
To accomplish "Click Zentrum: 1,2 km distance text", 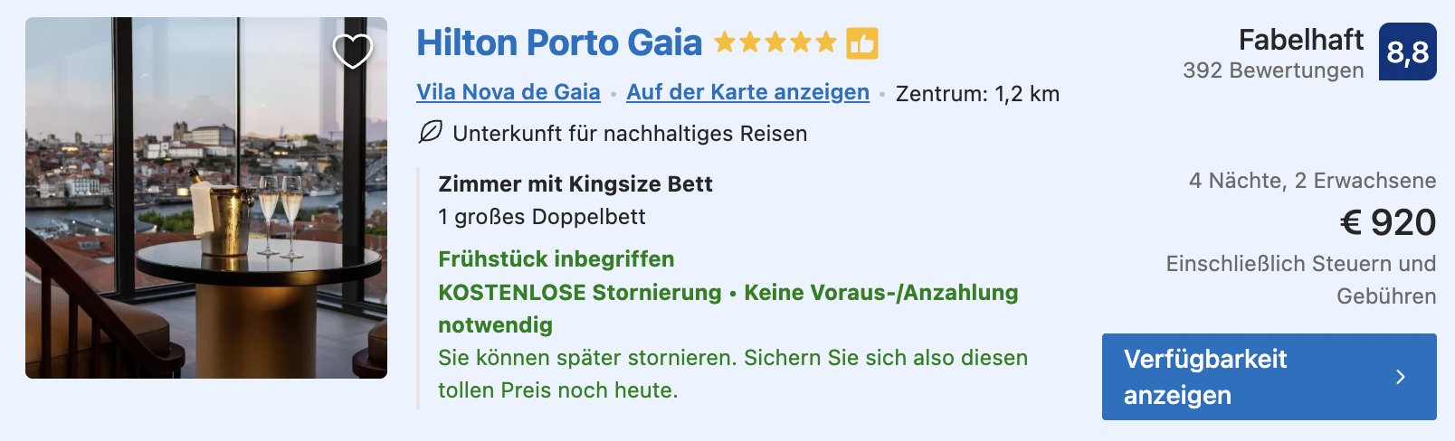I will point(977,94).
